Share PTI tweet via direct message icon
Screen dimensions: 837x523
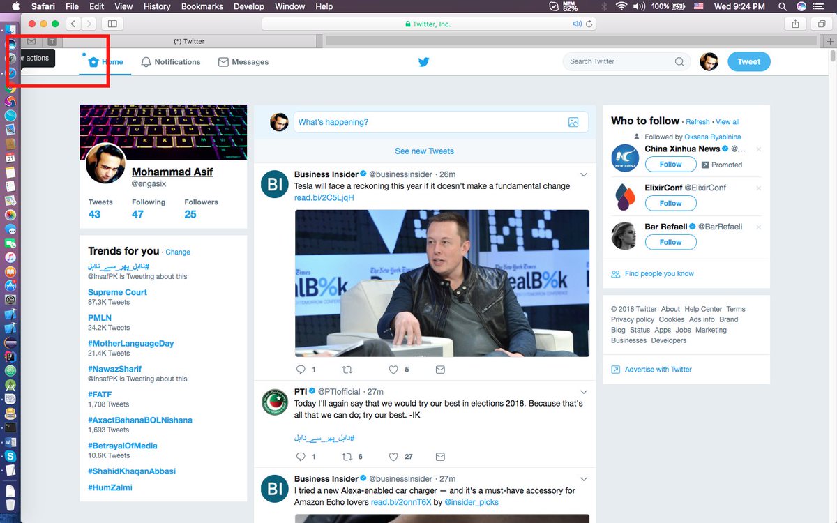(x=440, y=457)
